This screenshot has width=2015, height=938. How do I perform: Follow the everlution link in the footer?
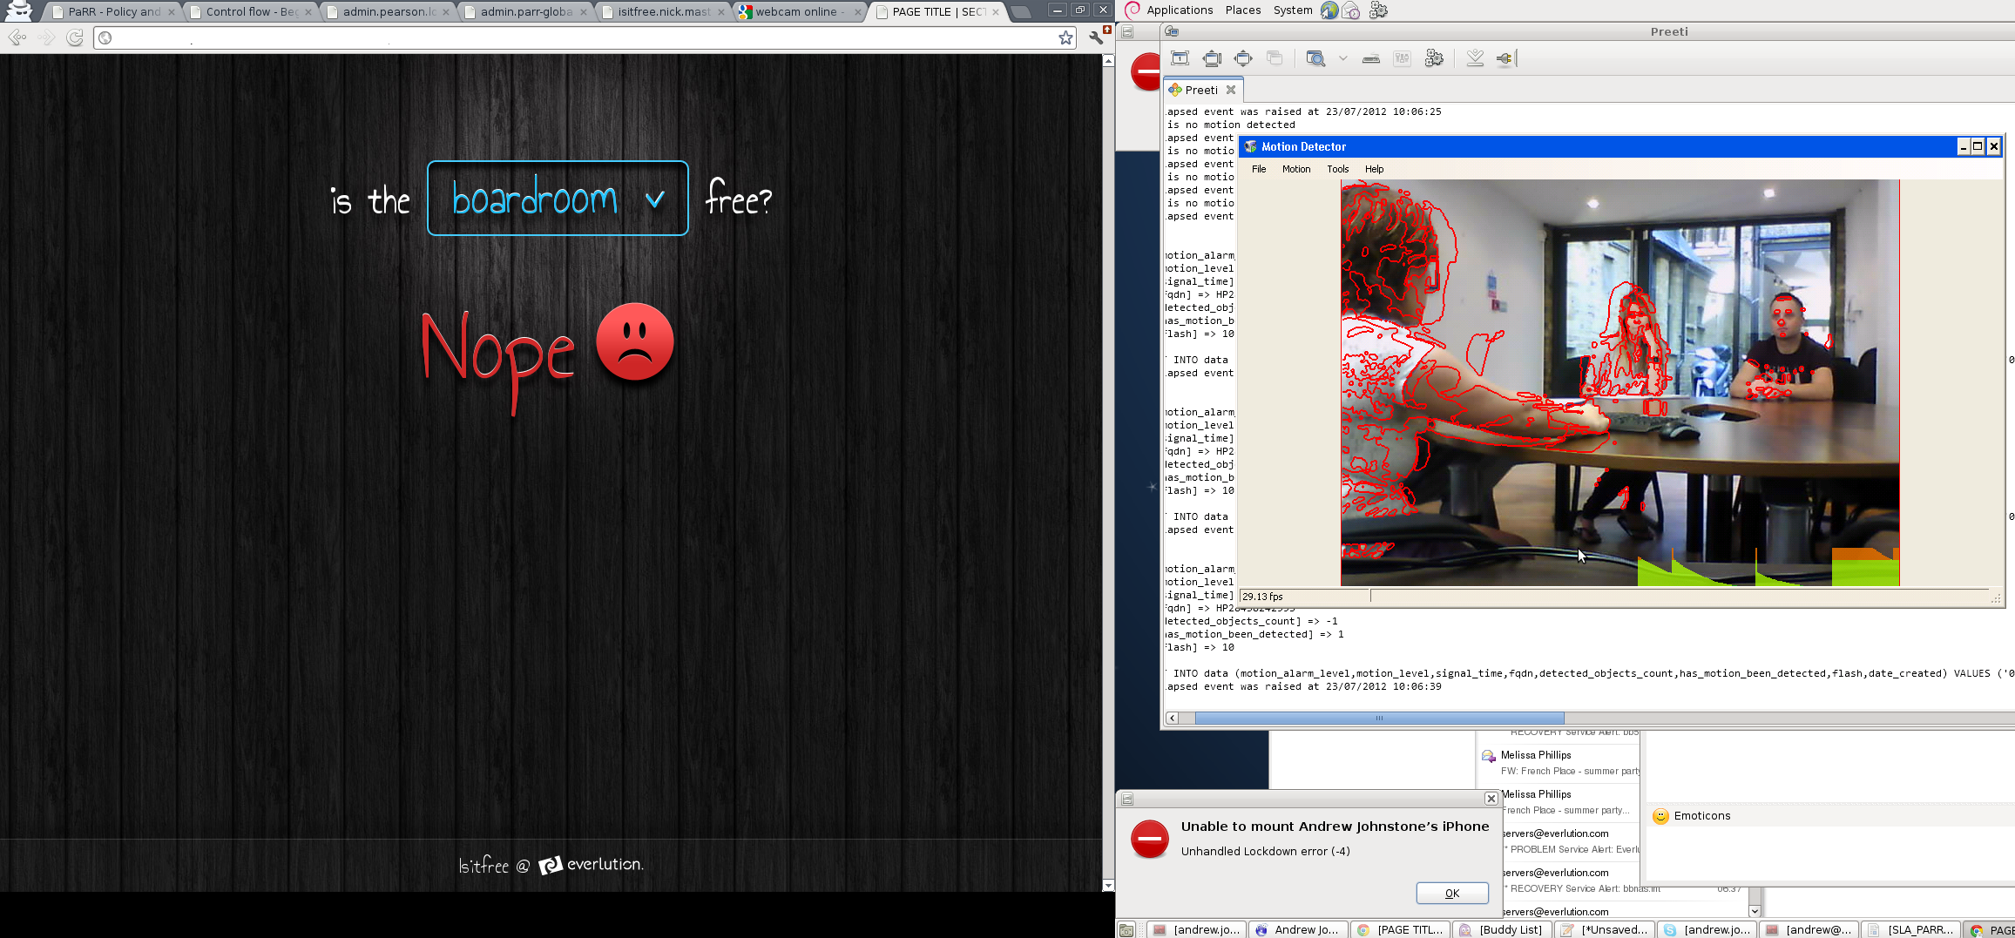[x=591, y=865]
